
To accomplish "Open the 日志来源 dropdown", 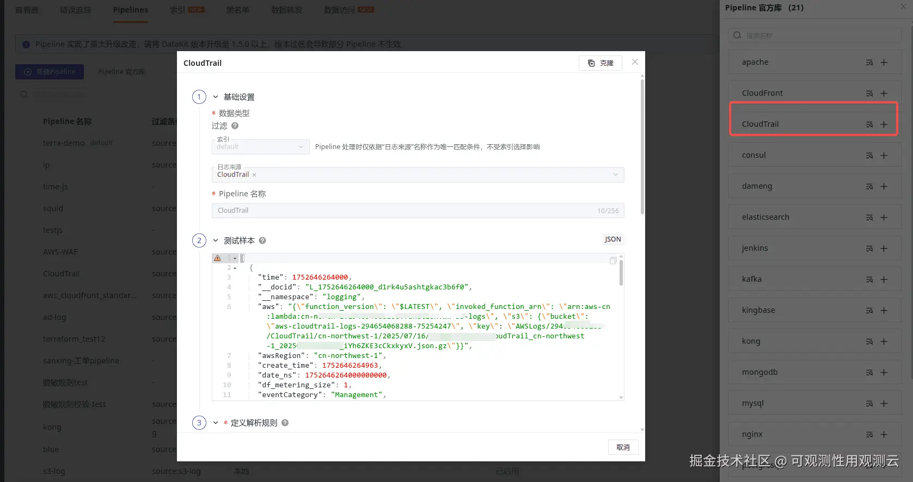I will point(418,175).
